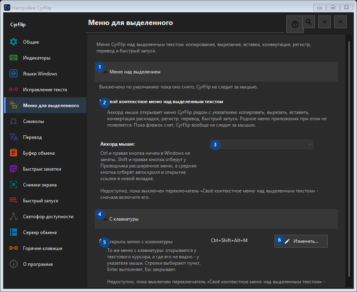Toggle the Открыть меню с клавиатуры checkbox
Screen dimensions: 357x292
[x=102, y=242]
